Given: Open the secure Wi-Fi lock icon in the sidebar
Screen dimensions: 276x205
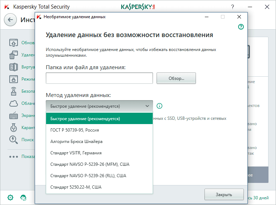Looking at the screenshot, I should click(x=14, y=91).
